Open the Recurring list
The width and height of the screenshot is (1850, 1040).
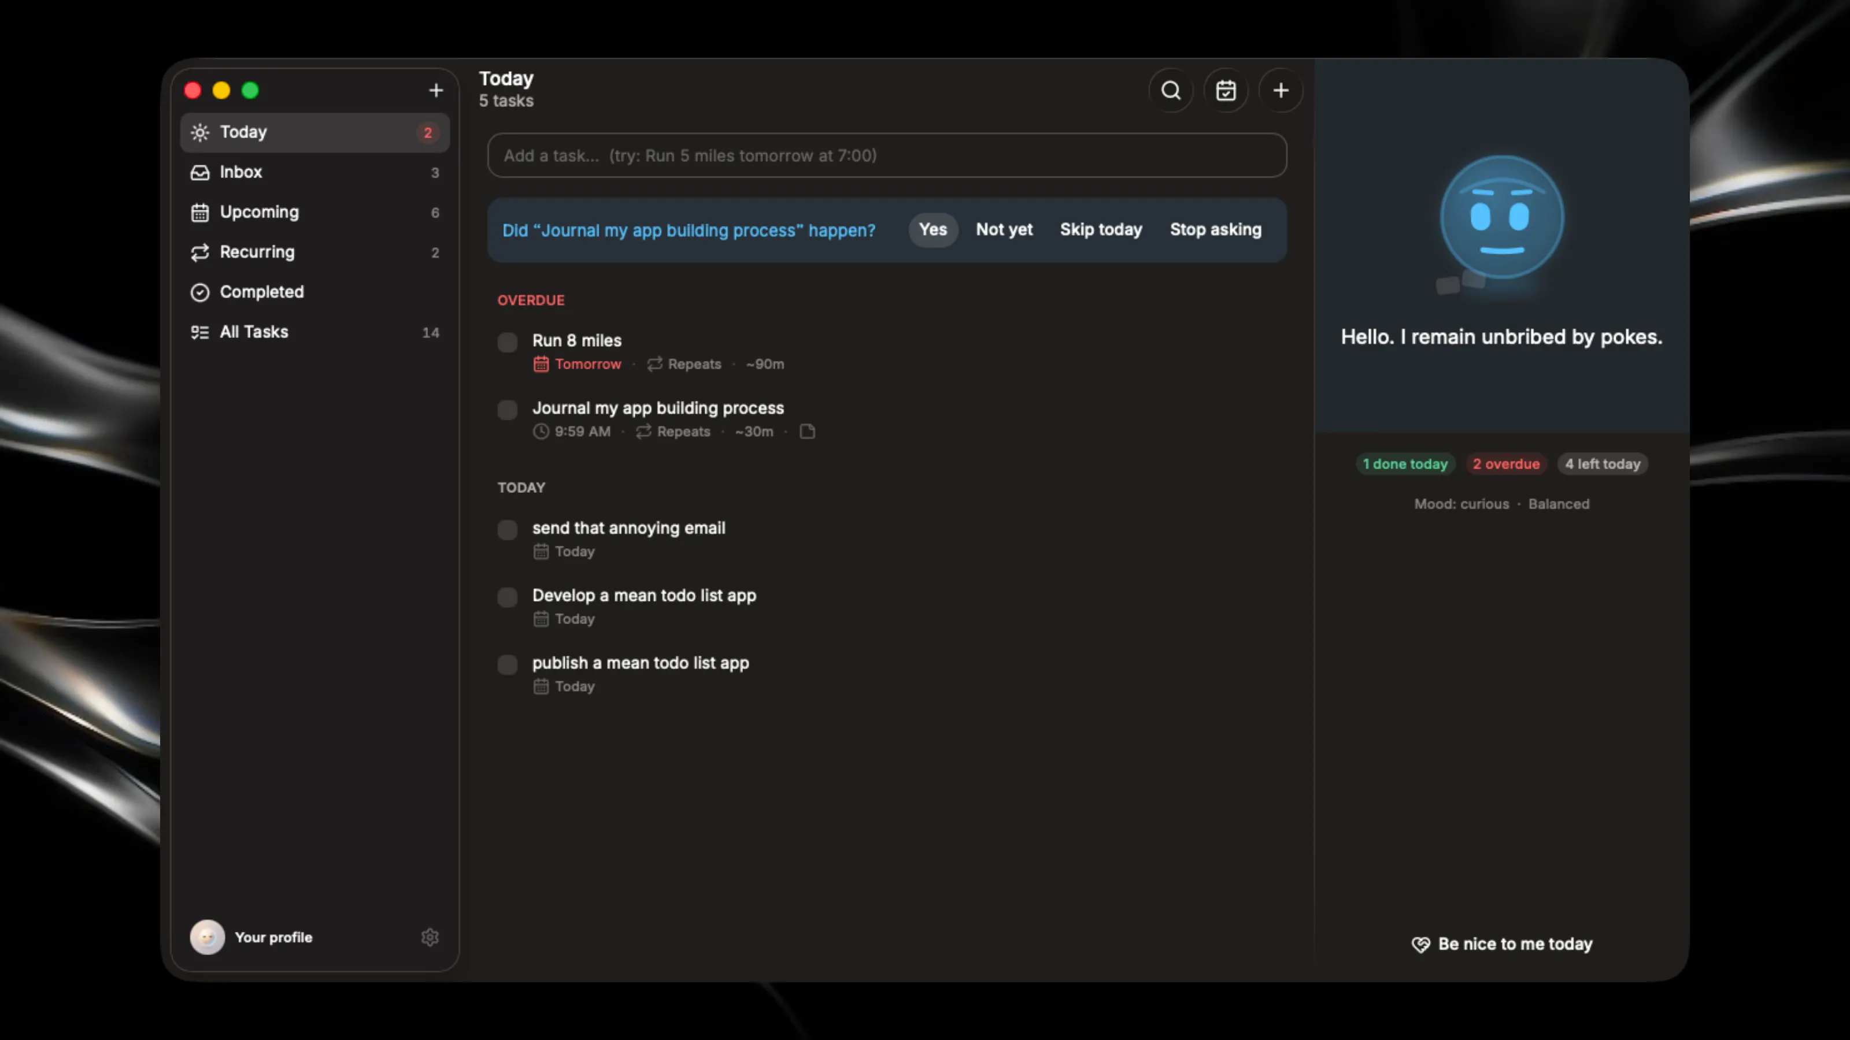pos(314,252)
